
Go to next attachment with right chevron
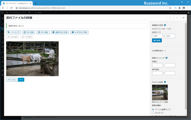[x=177, y=18]
